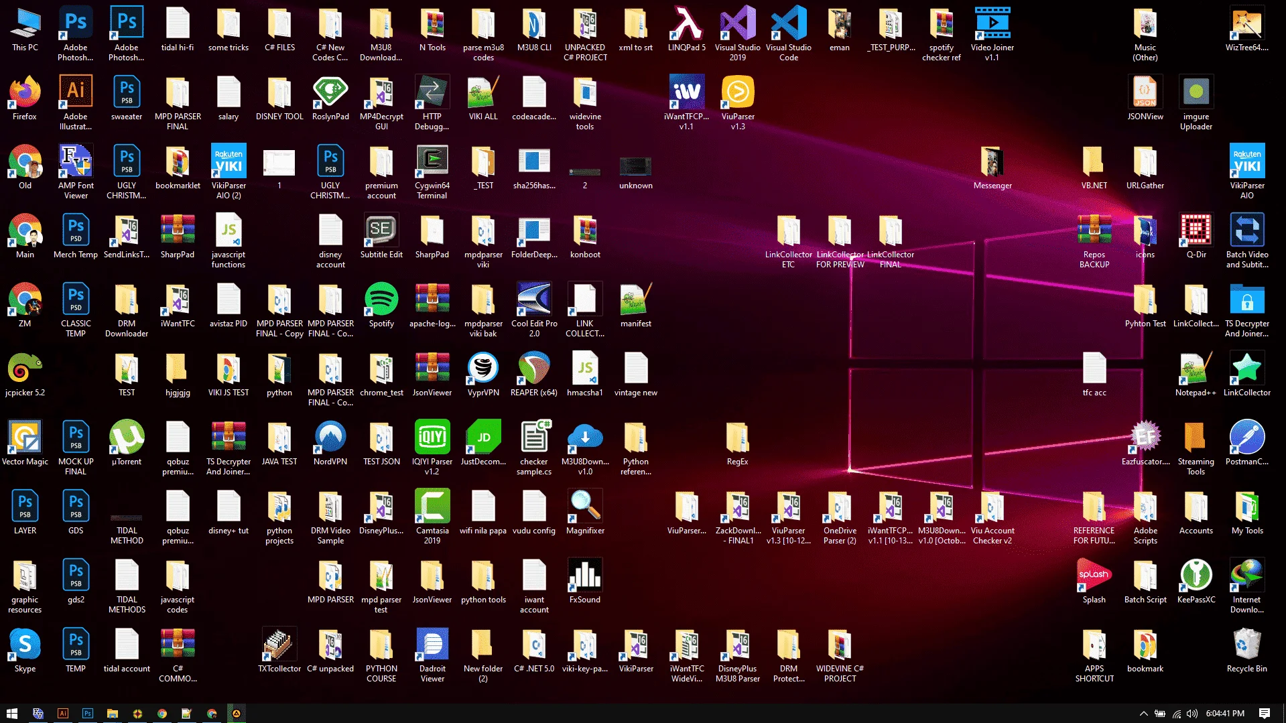Select the Internet Download Manager shortcut

(x=1247, y=586)
